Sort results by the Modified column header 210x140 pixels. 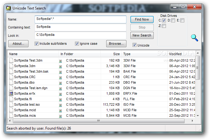(181, 54)
